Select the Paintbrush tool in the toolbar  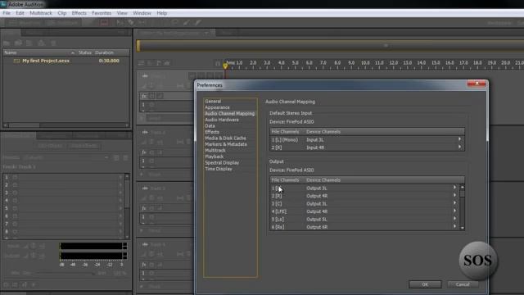(x=187, y=23)
